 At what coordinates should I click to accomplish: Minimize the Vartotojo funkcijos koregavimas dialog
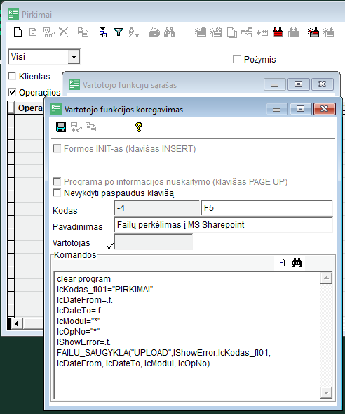point(276,109)
